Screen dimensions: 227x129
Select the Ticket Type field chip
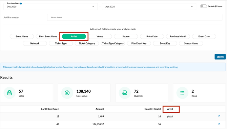pos(61,43)
